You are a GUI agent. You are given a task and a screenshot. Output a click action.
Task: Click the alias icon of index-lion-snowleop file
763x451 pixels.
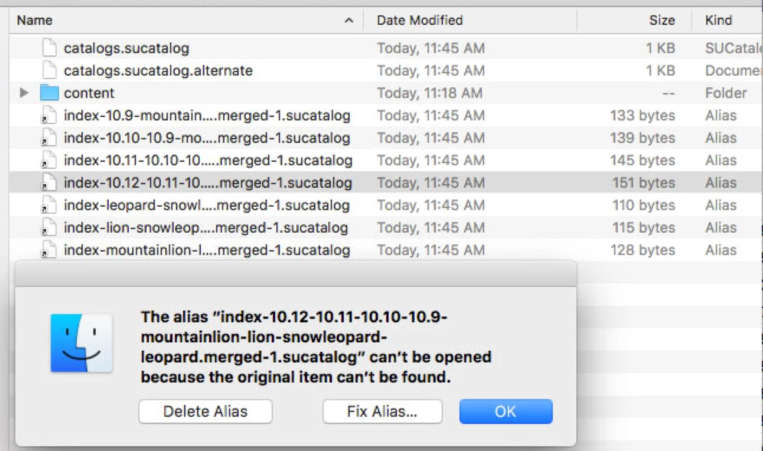pos(50,227)
